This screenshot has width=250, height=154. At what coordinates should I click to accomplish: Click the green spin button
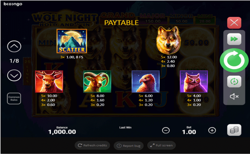pyautogui.click(x=234, y=60)
